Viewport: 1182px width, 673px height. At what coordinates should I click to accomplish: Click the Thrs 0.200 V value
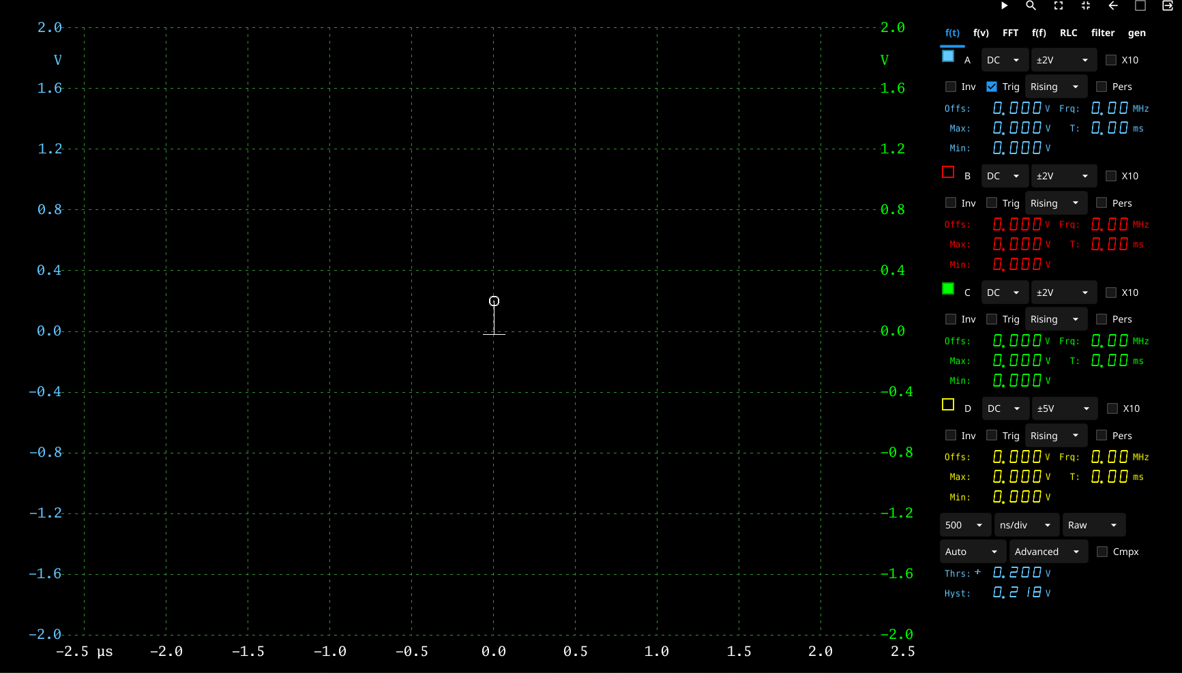(1021, 573)
